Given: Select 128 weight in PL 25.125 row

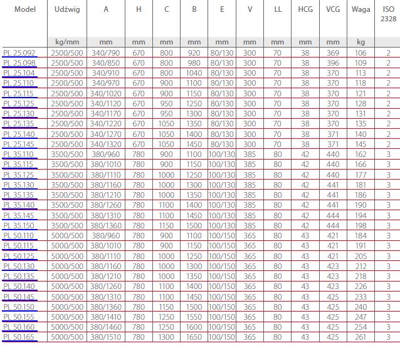Looking at the screenshot, I should point(361,104).
